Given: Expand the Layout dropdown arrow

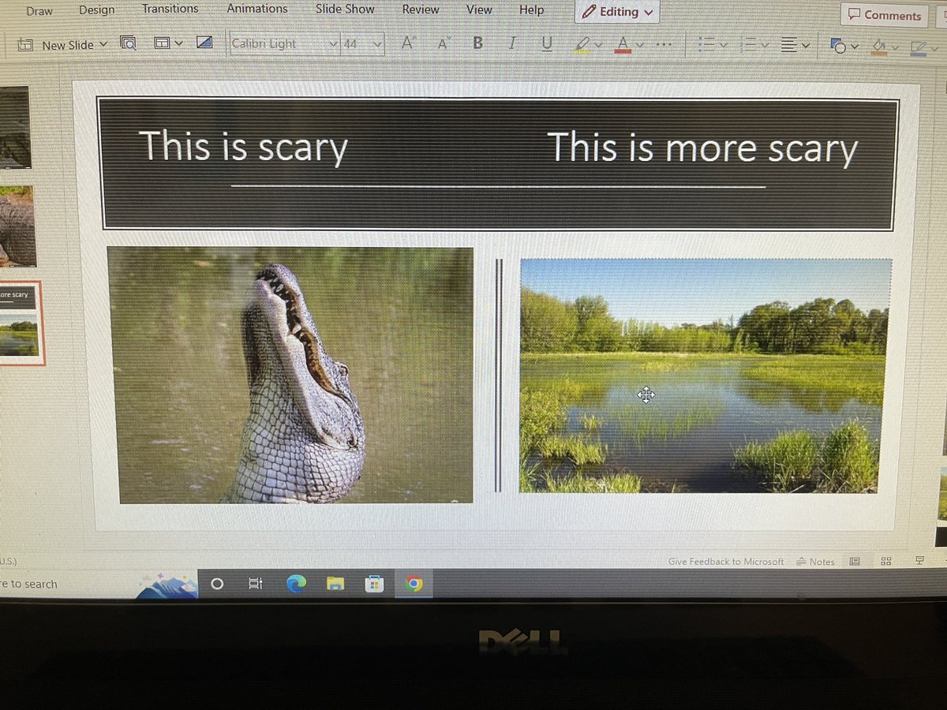Looking at the screenshot, I should pyautogui.click(x=178, y=44).
